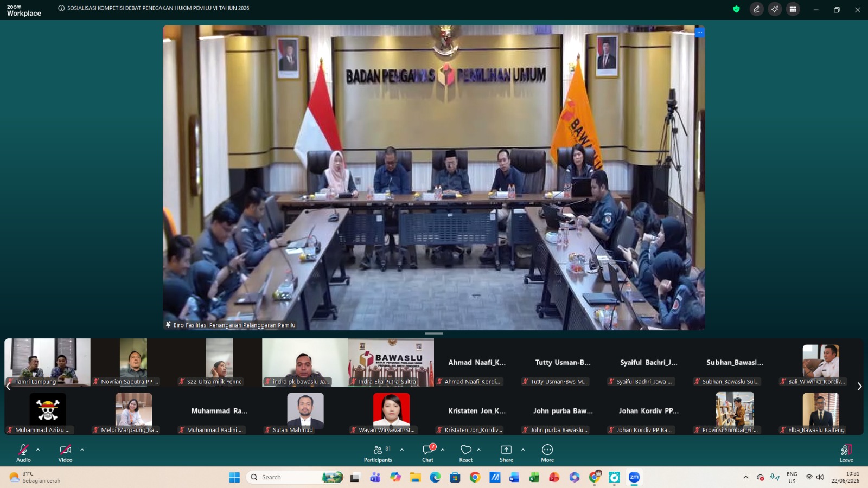Select the Syaiful Bachri_Jawa tile
The width and height of the screenshot is (868, 488).
point(649,362)
